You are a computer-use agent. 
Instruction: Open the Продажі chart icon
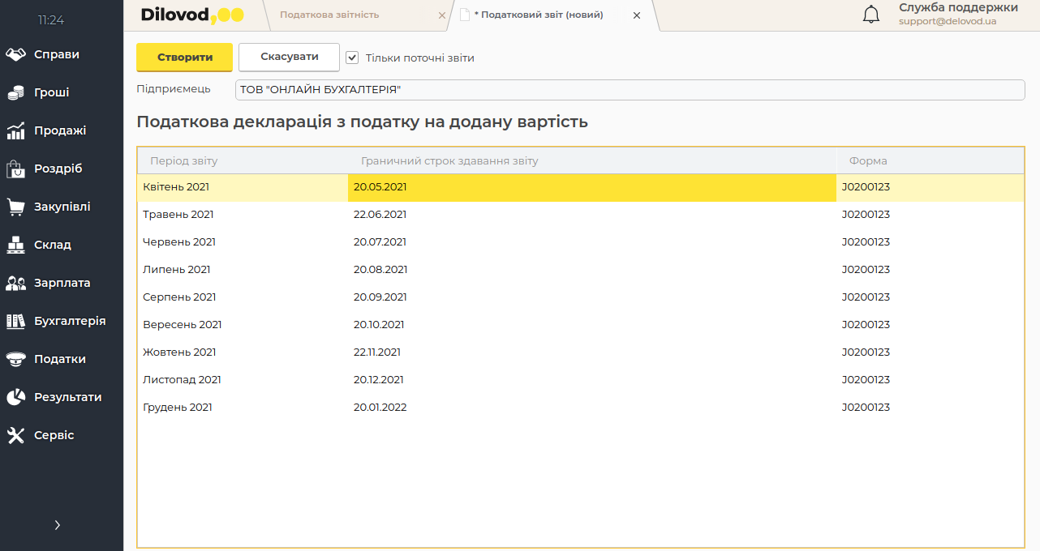point(16,130)
